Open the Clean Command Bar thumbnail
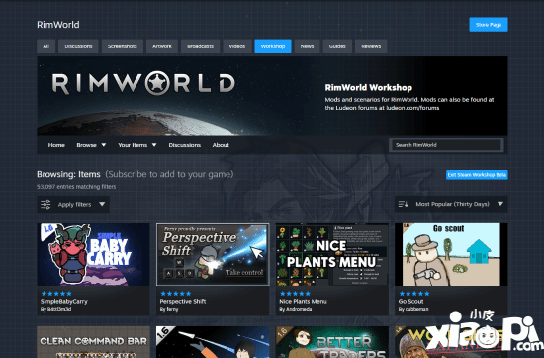 tap(93, 342)
